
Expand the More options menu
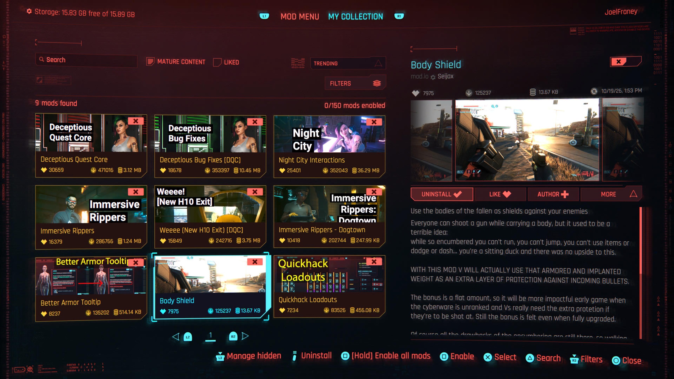(x=611, y=195)
